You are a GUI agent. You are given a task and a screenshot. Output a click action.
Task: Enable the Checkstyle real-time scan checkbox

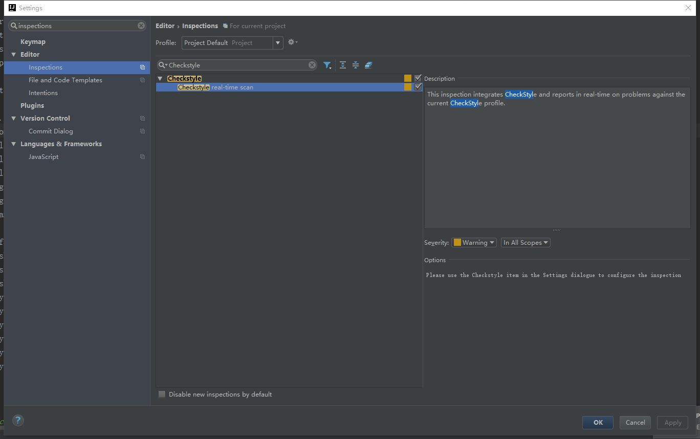coord(418,86)
